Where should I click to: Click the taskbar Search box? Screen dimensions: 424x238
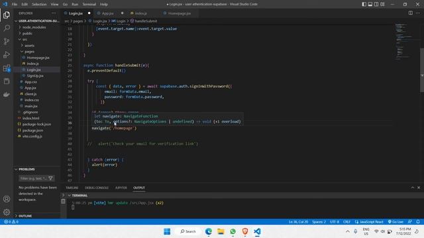[188, 231]
